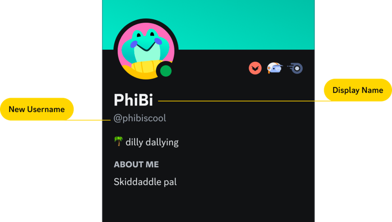
Task: Click the white helmet profile badge
Action: (x=275, y=68)
